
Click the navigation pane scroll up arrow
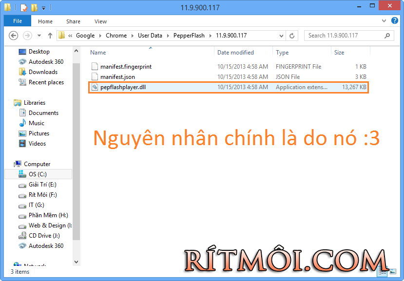coord(76,51)
